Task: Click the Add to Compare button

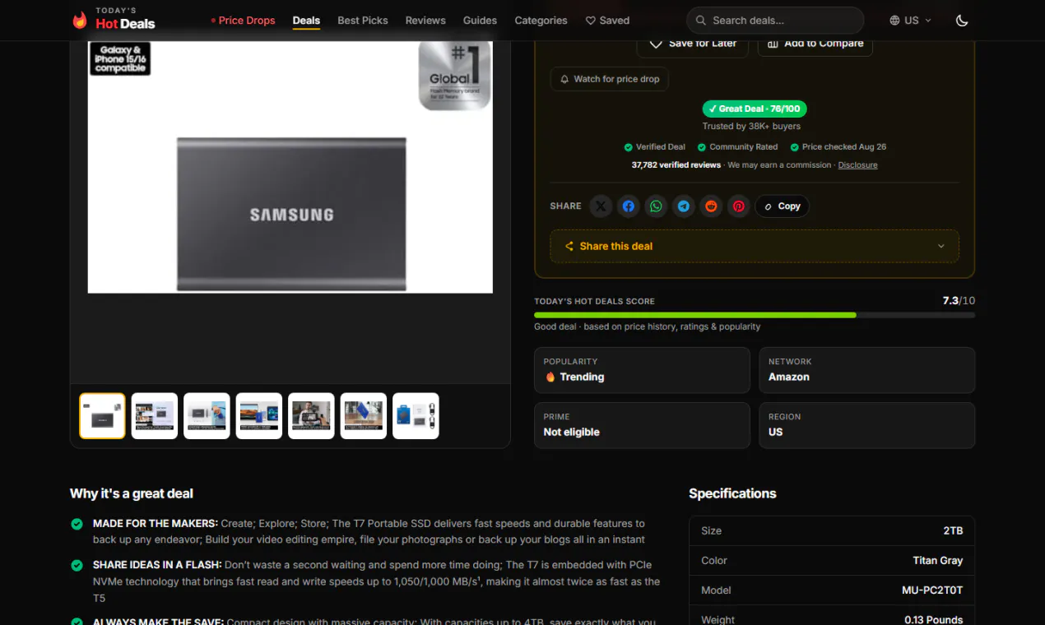Action: pos(815,44)
